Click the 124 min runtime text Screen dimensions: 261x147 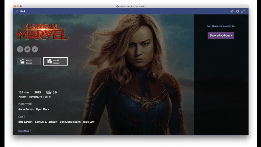[23, 92]
